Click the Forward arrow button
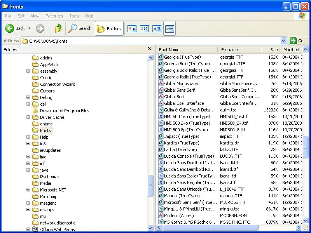Screen dimensions: 311x233 point(40,28)
